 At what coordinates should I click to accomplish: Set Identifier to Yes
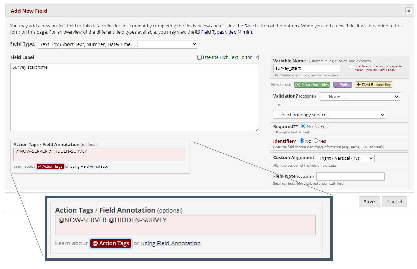[316, 141]
